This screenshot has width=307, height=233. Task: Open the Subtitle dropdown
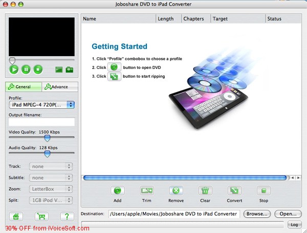pyautogui.click(x=51, y=178)
